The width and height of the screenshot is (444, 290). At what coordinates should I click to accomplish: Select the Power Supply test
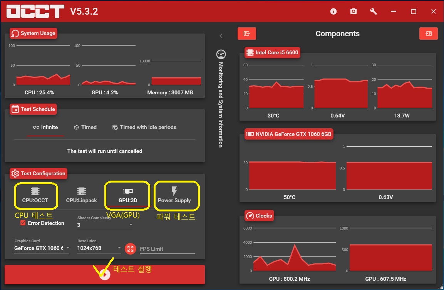[x=174, y=195]
